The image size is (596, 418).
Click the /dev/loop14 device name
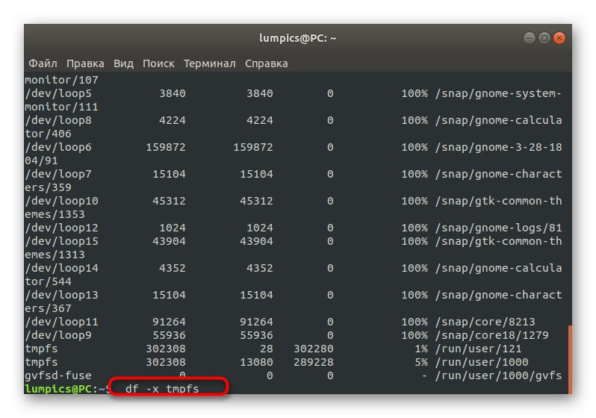61,268
